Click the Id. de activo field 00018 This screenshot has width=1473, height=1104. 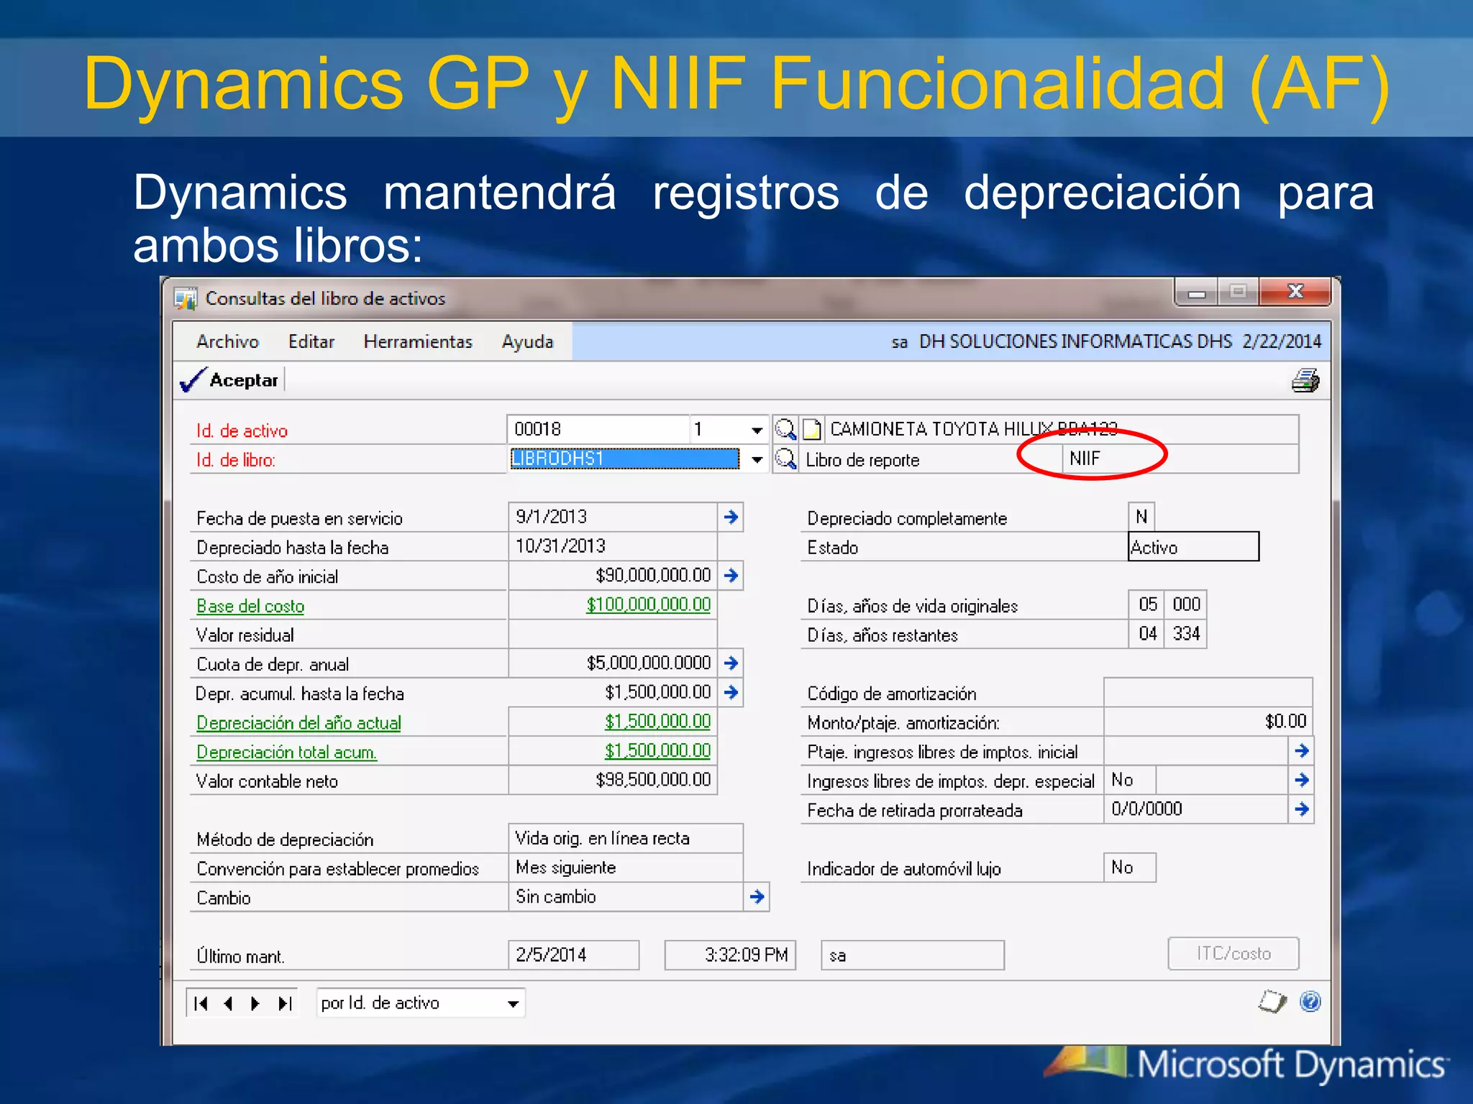[598, 429]
